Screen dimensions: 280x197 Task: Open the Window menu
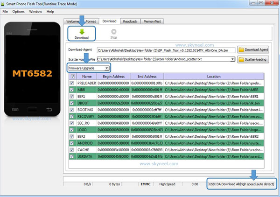[35, 12]
